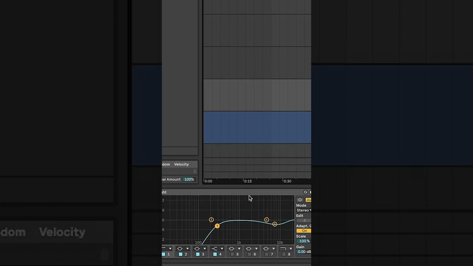Click the Edit A channel button
Viewport: 473px width, 266px height.
304,221
